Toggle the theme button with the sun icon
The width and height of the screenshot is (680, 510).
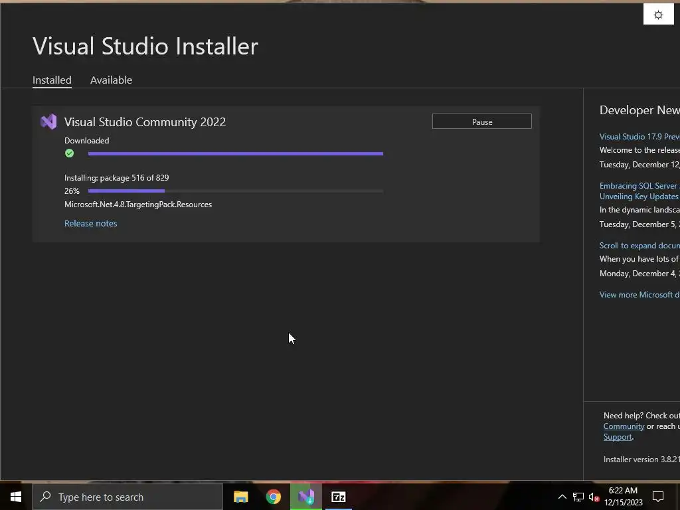point(658,15)
